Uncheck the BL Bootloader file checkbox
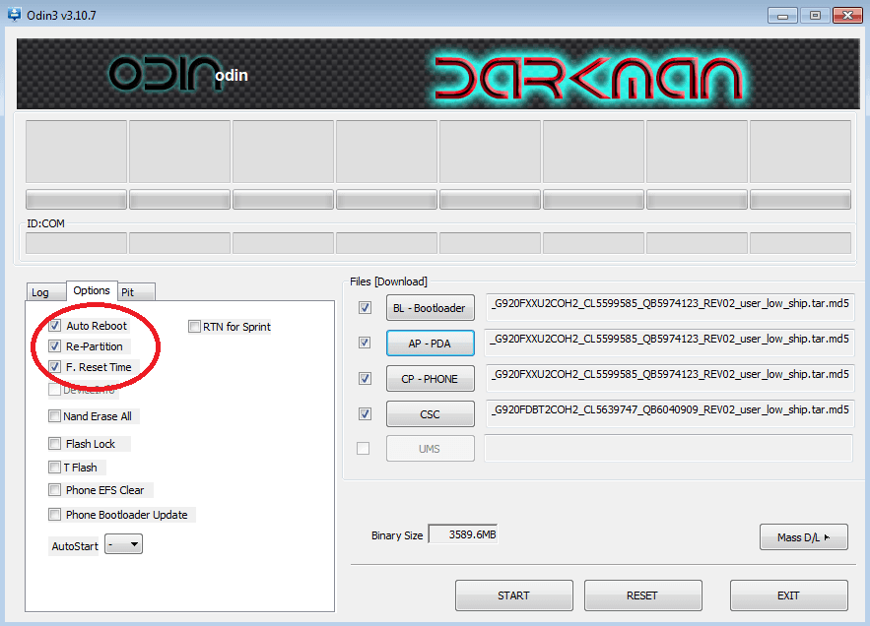The image size is (870, 626). [x=365, y=307]
